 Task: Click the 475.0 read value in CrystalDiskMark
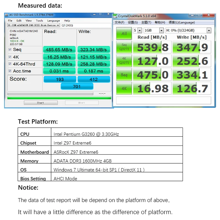[x=152, y=75]
